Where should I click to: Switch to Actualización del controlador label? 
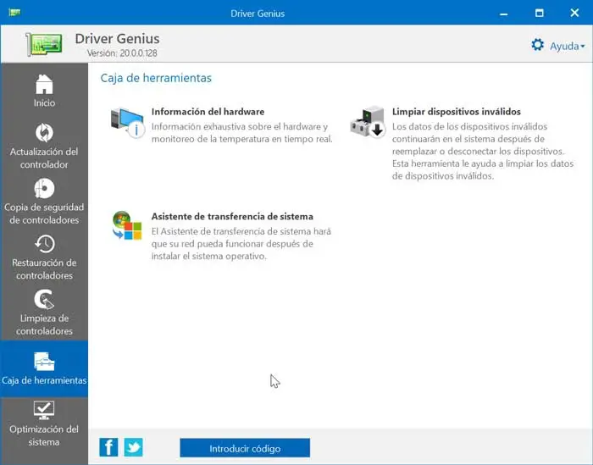[44, 158]
